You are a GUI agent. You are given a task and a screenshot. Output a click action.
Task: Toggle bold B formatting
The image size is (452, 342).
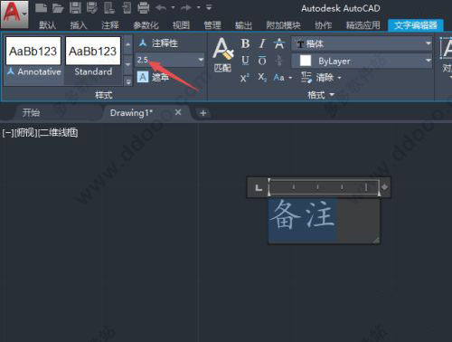pyautogui.click(x=245, y=43)
